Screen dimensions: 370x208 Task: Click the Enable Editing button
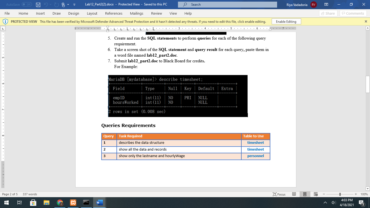tap(286, 21)
